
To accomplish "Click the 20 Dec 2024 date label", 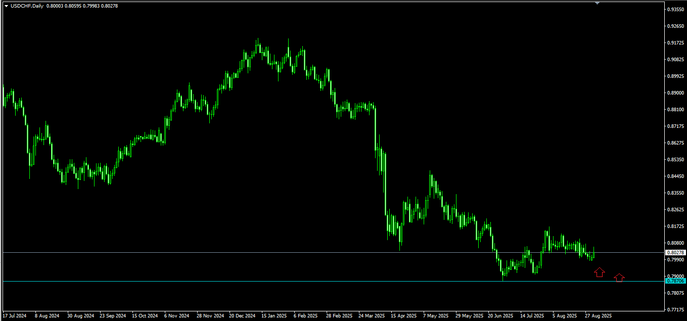I will coord(242,316).
